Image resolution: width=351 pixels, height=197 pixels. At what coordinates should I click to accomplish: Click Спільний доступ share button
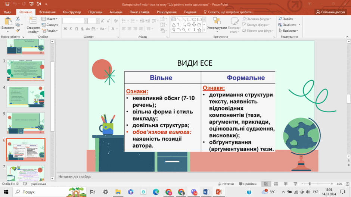point(330,12)
